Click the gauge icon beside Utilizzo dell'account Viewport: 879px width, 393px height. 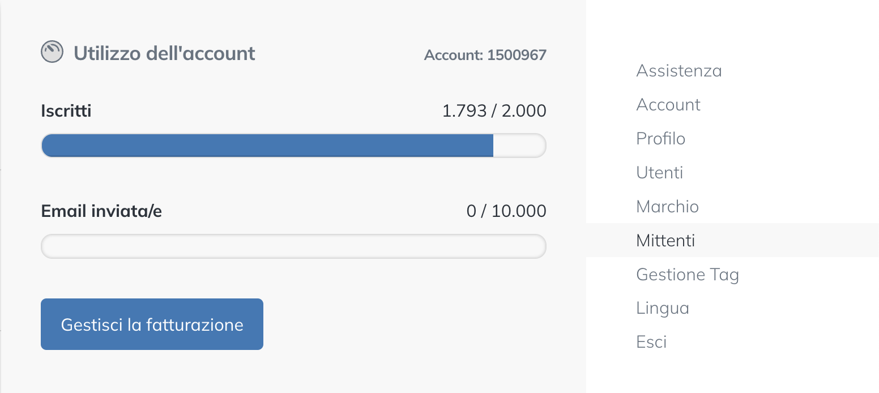(52, 52)
